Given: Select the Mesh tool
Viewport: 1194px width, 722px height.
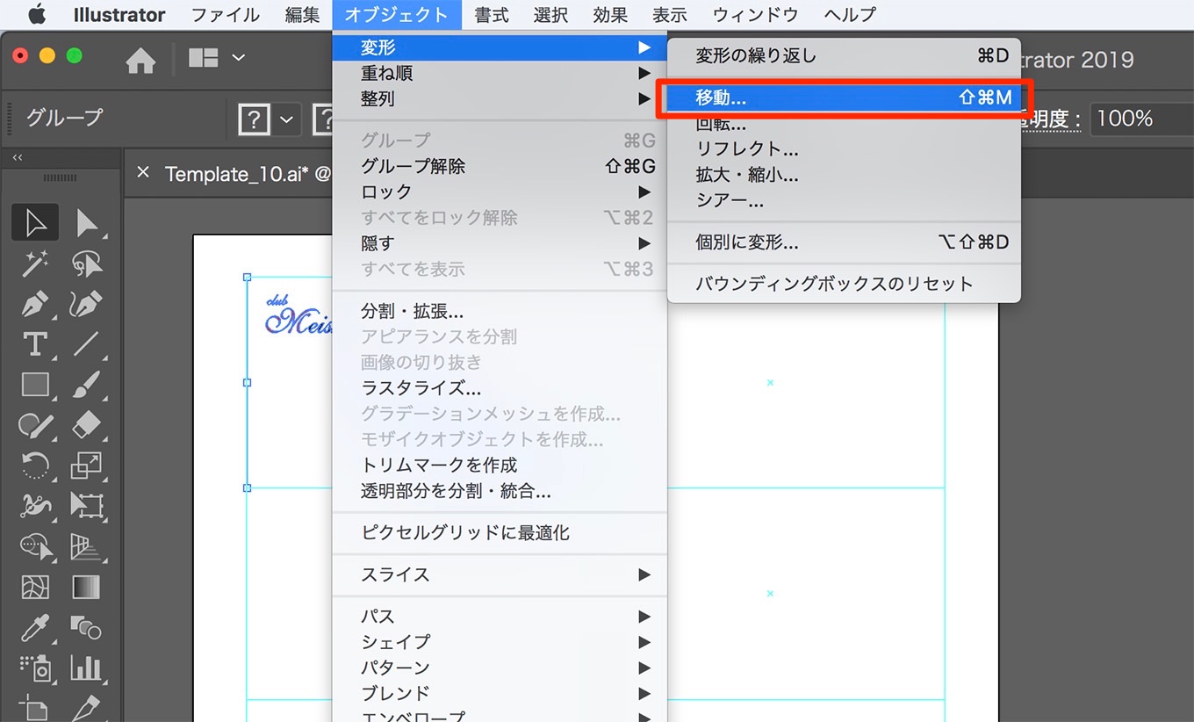Looking at the screenshot, I should click(x=35, y=587).
